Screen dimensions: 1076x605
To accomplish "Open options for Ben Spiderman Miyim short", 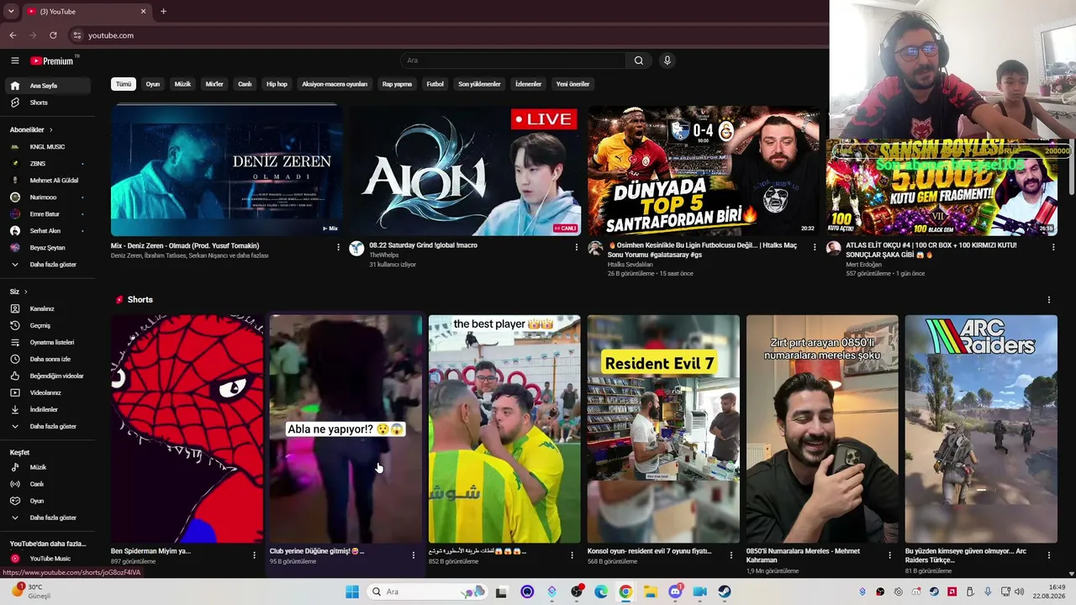I will 254,555.
